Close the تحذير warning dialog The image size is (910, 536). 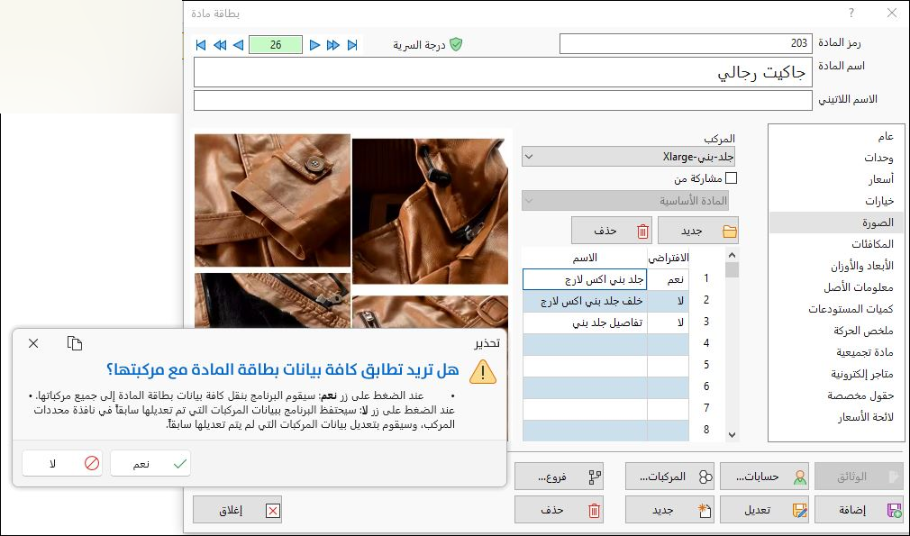[x=33, y=343]
